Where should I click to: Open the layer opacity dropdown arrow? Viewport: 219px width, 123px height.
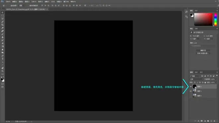216,79
